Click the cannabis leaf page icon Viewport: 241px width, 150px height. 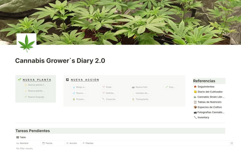pos(26,43)
